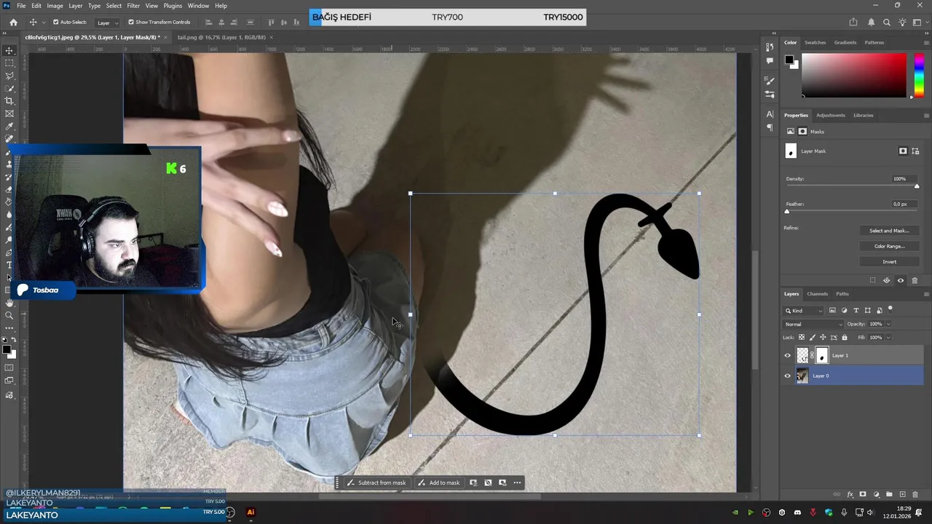Open the Auto-Select Layer dropdown
This screenshot has width=932, height=524.
(x=108, y=23)
